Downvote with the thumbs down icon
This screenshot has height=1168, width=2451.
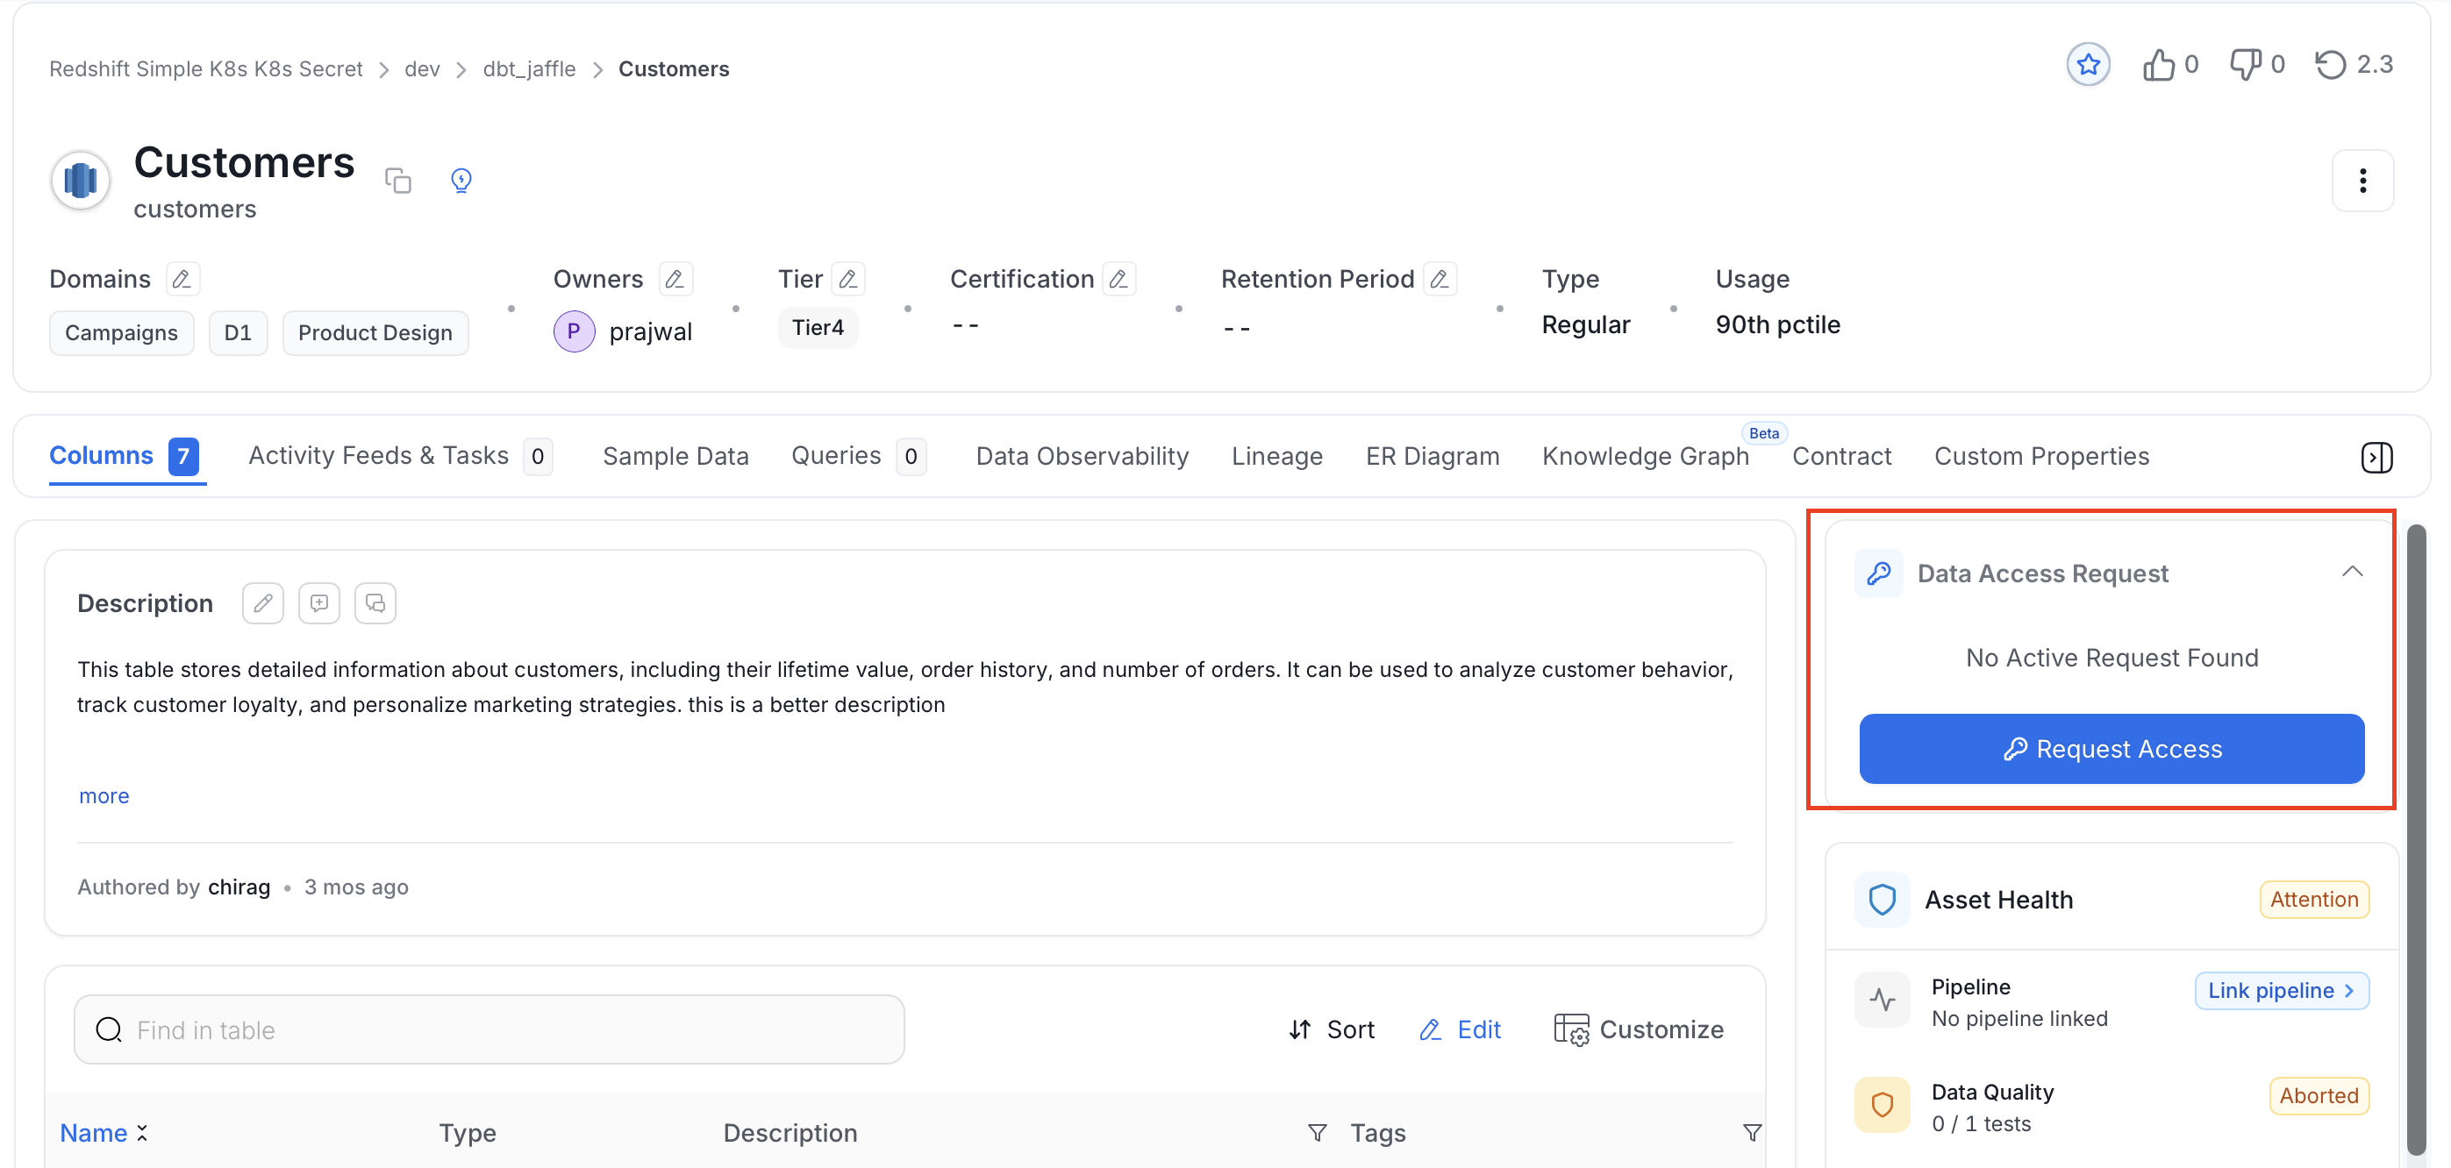[x=2247, y=65]
